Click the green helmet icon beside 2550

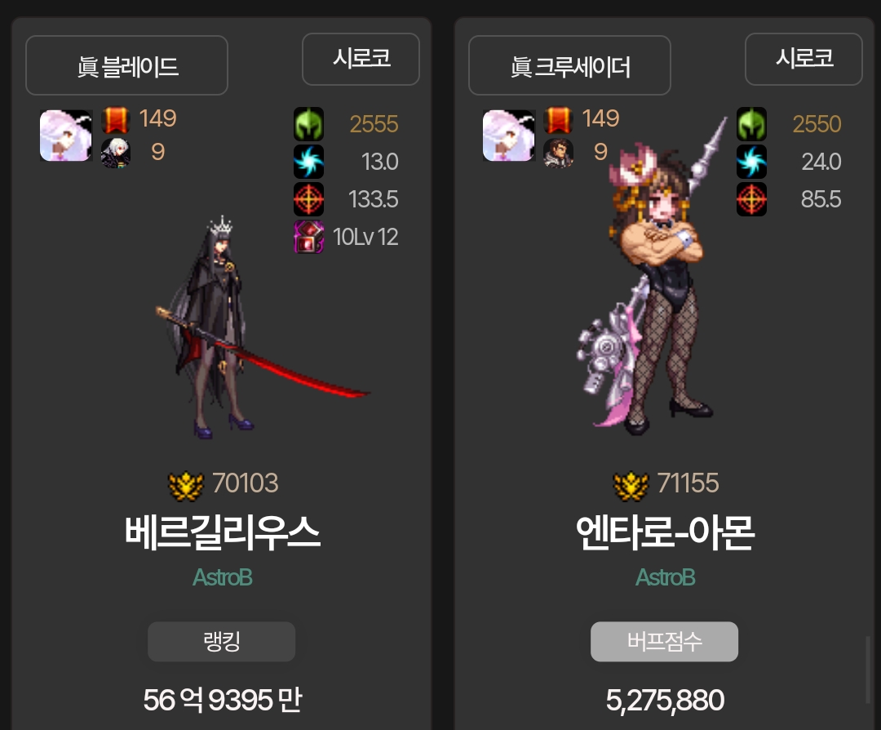751,124
